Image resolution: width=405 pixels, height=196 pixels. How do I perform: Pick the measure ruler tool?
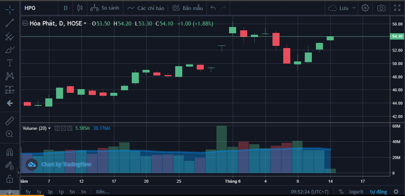pyautogui.click(x=10, y=121)
